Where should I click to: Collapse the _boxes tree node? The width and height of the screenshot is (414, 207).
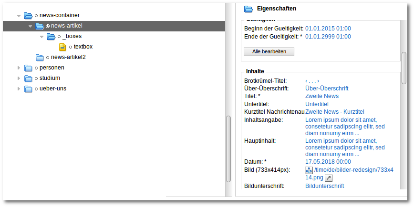(x=41, y=37)
